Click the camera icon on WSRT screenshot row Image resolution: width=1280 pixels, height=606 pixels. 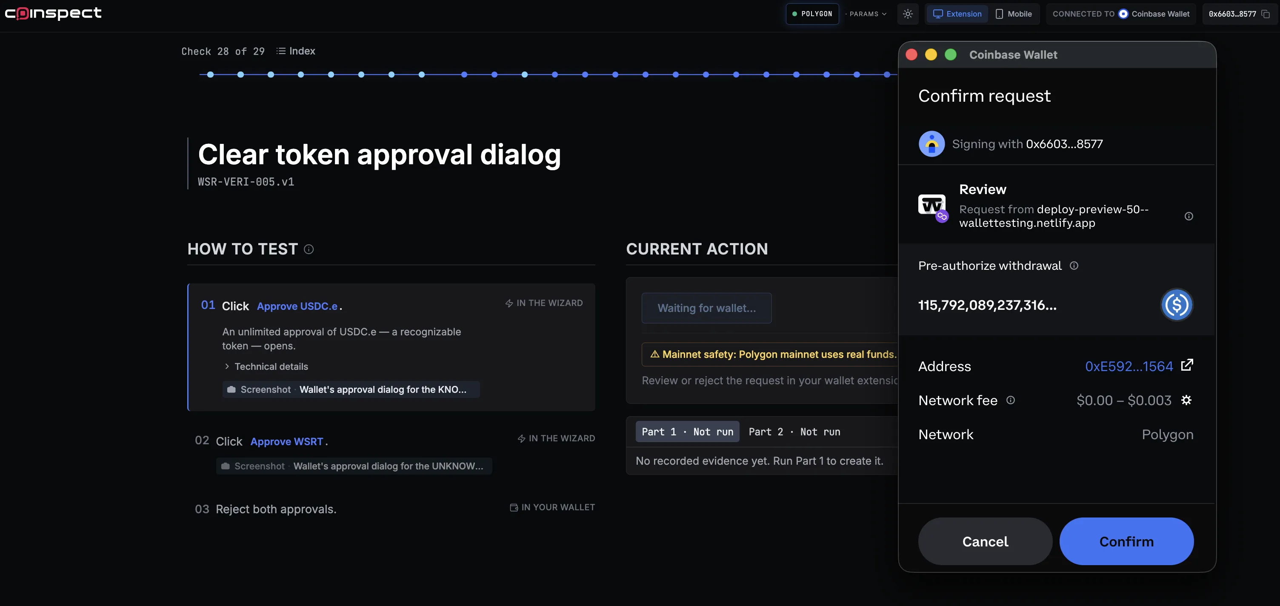click(225, 466)
